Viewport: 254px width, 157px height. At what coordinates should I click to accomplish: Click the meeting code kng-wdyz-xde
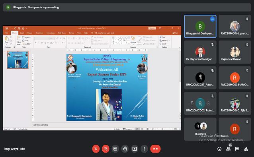tap(15, 149)
